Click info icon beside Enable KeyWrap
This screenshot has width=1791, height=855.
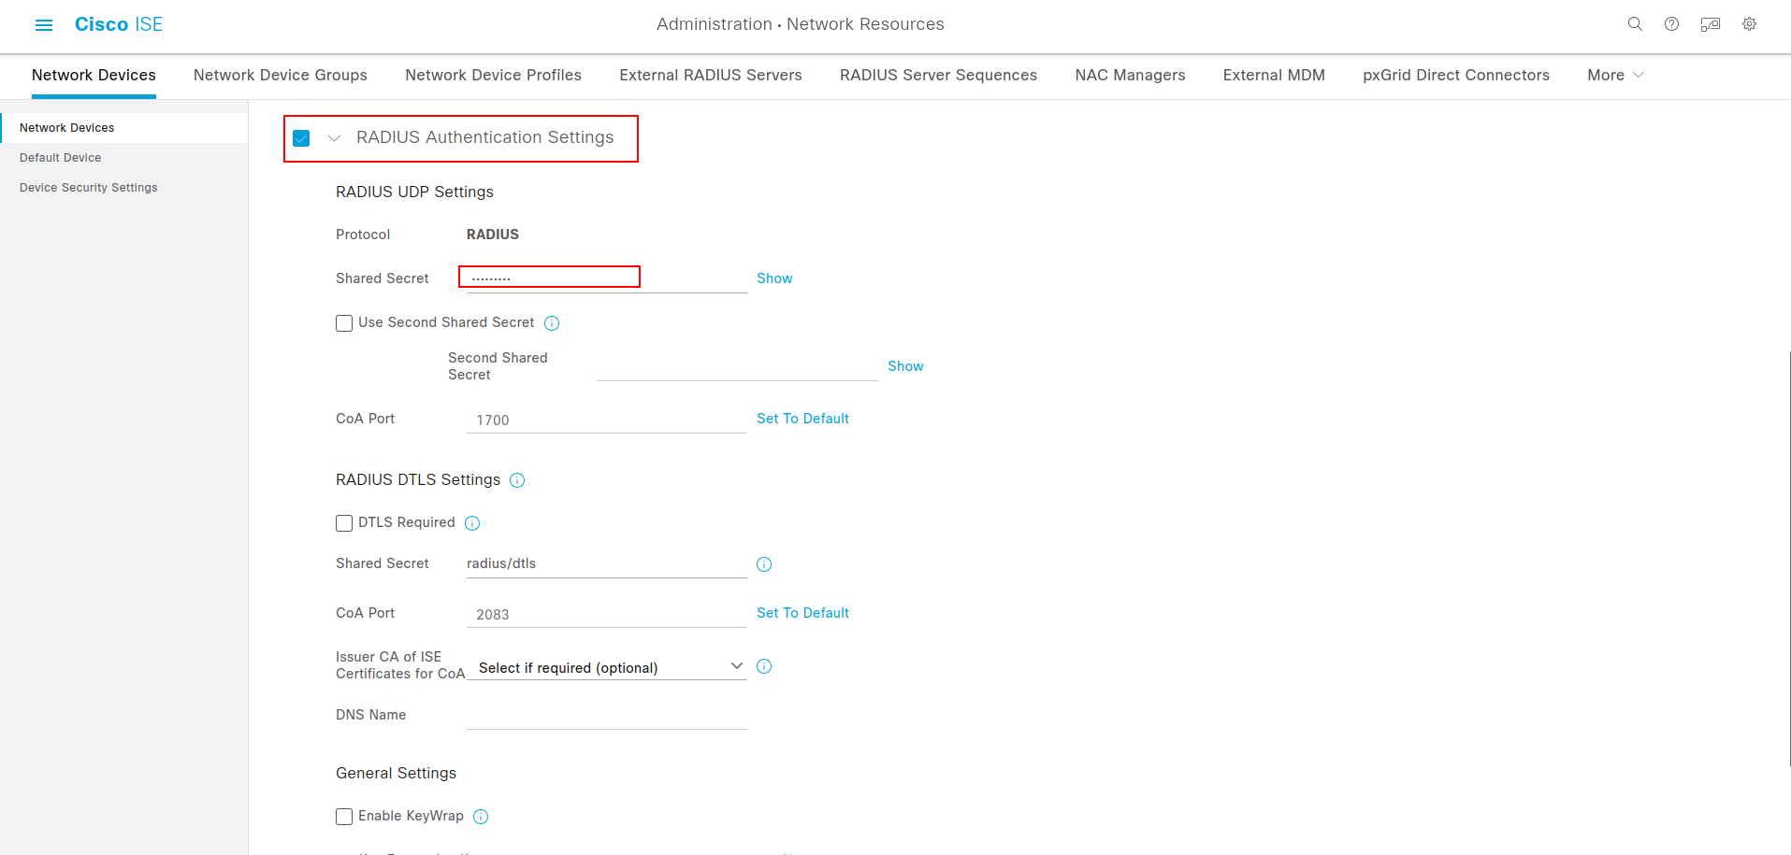(481, 817)
